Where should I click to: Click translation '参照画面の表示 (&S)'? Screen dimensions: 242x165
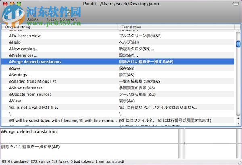(x=137, y=88)
